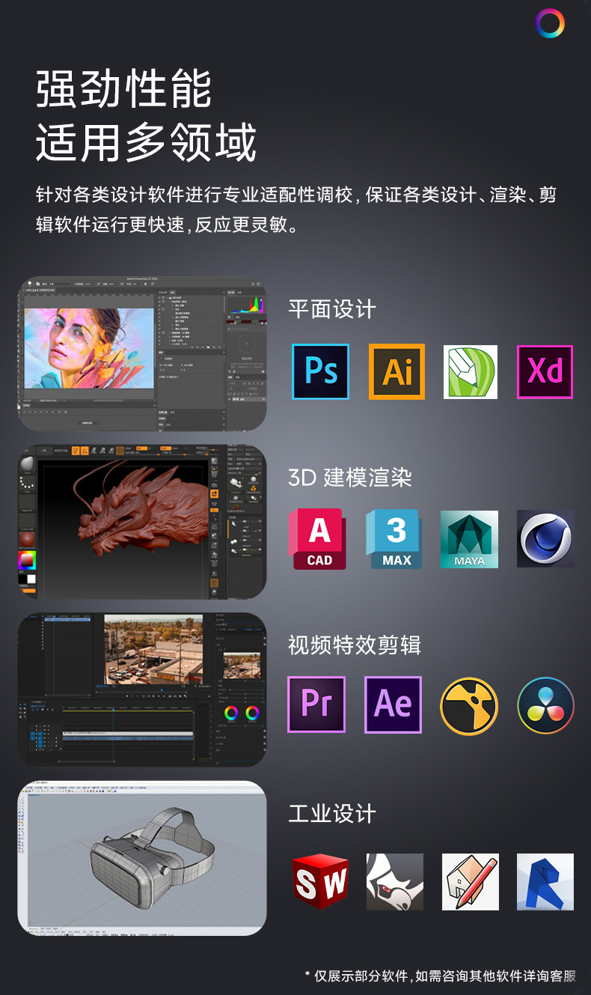Open the video editing screenshot thumbnail

tap(142, 690)
